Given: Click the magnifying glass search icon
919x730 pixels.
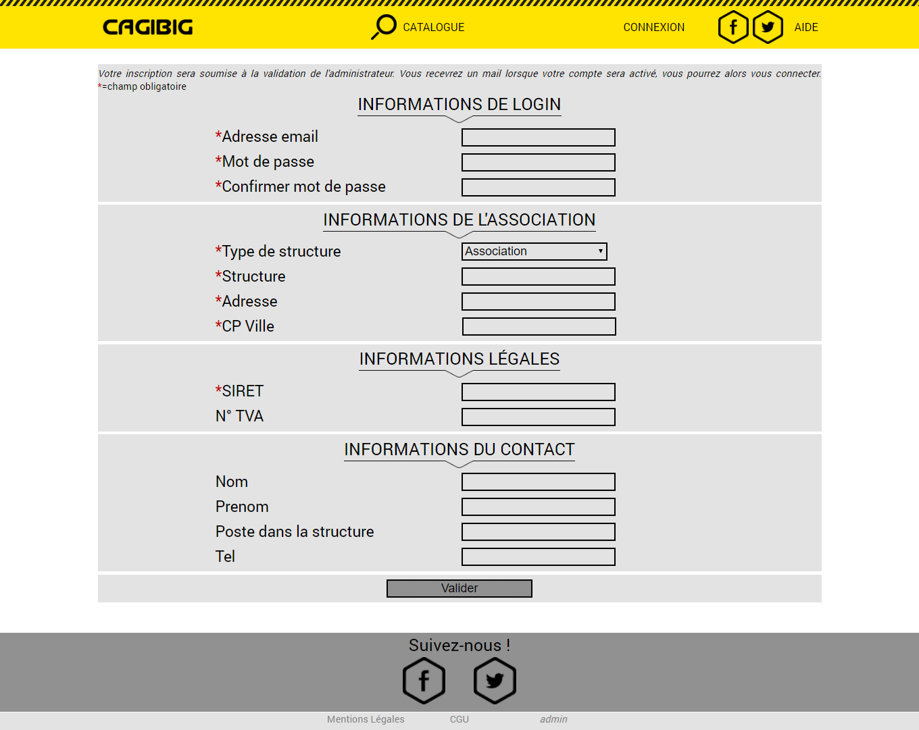Looking at the screenshot, I should point(384,27).
